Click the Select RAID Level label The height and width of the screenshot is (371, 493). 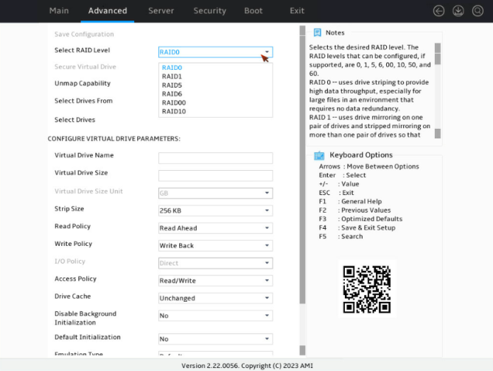pyautogui.click(x=82, y=50)
